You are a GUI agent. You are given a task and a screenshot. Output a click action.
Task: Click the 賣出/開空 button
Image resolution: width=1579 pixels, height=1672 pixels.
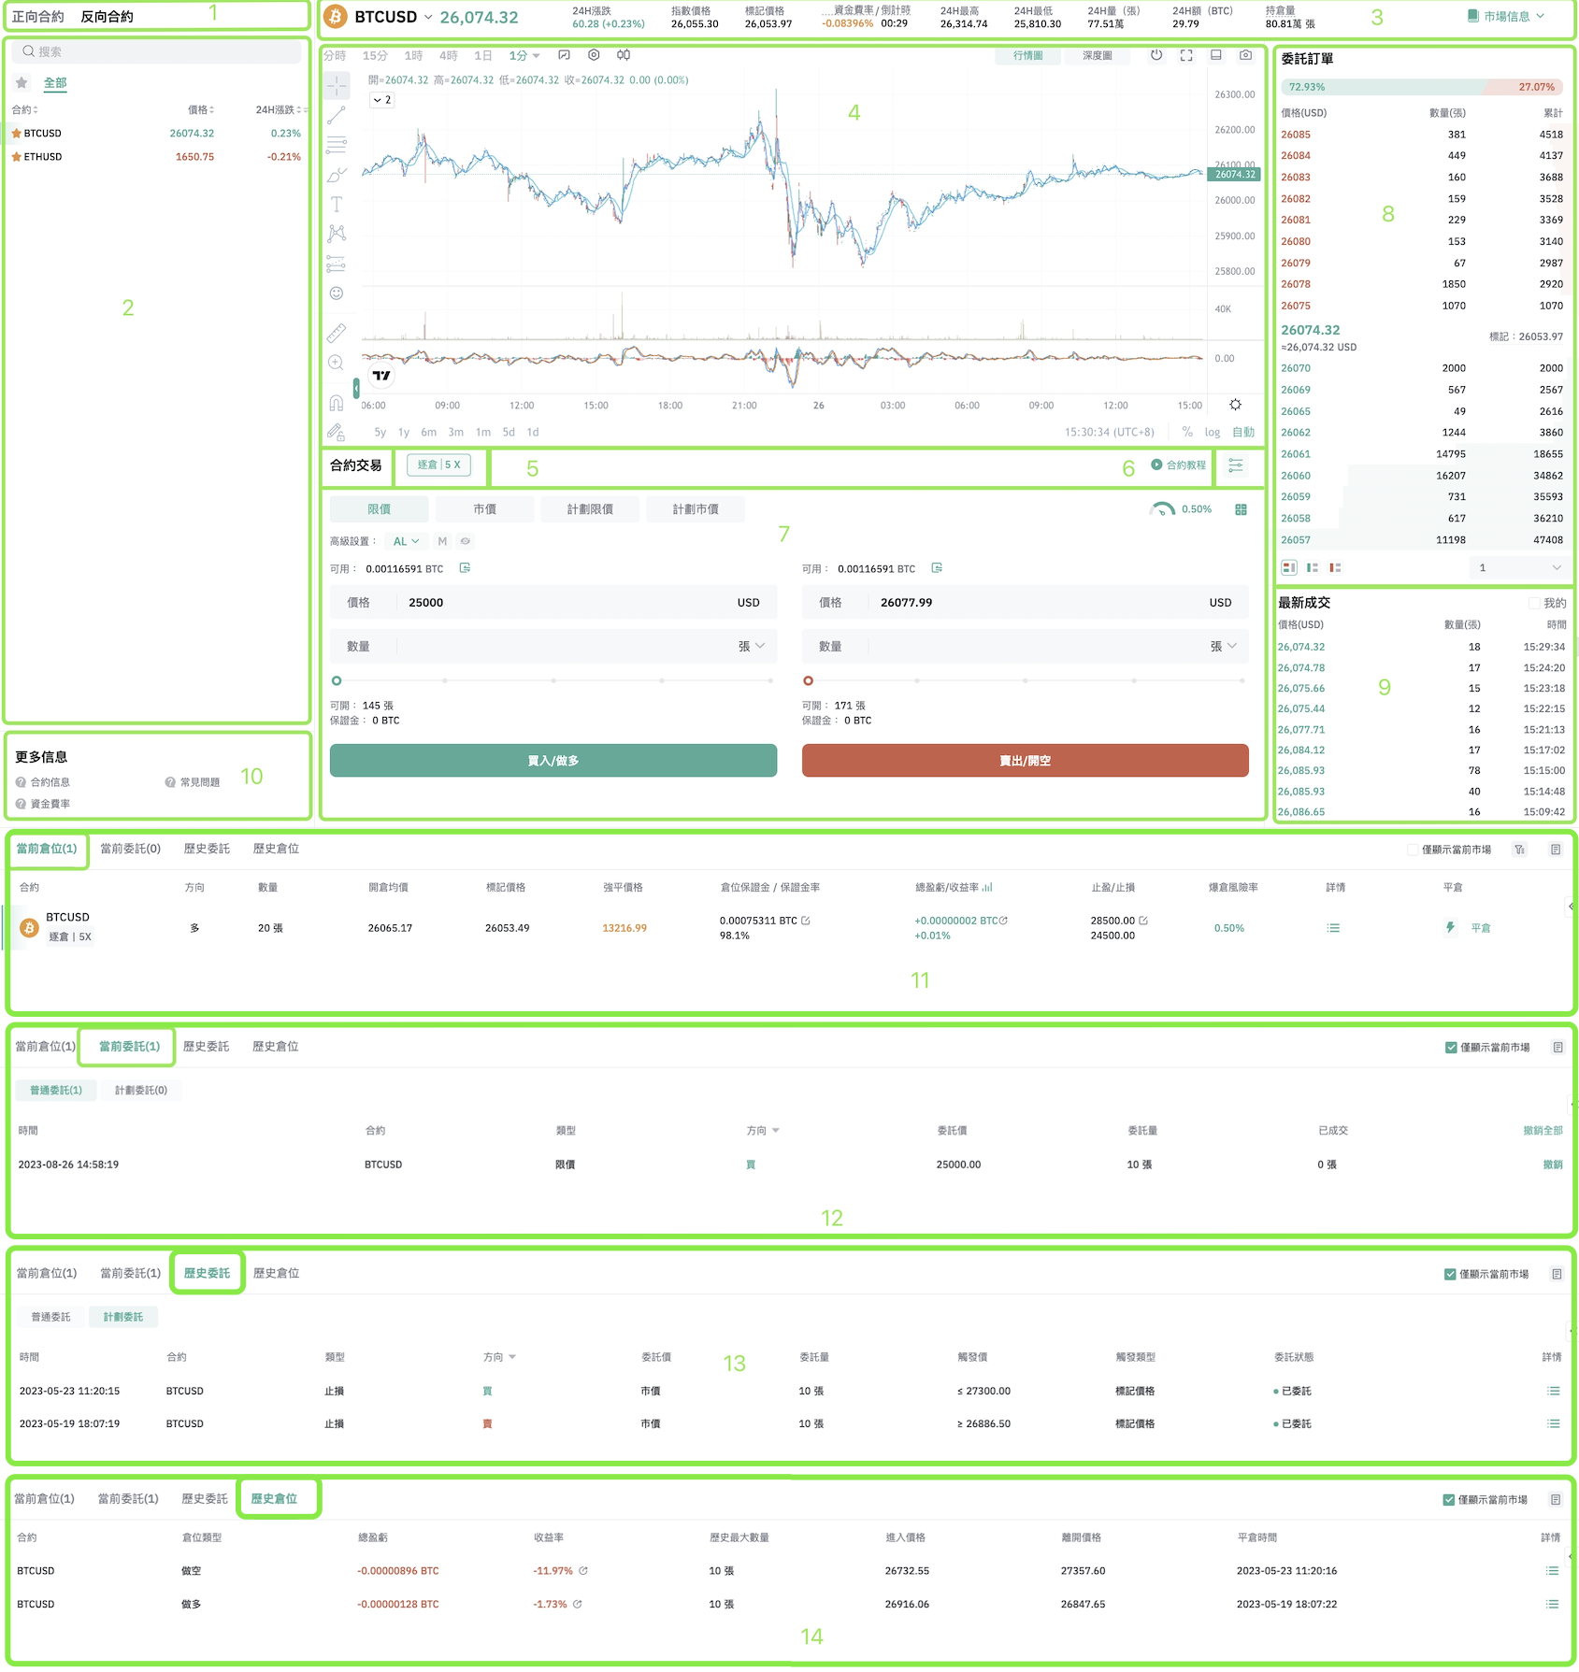click(x=1026, y=761)
